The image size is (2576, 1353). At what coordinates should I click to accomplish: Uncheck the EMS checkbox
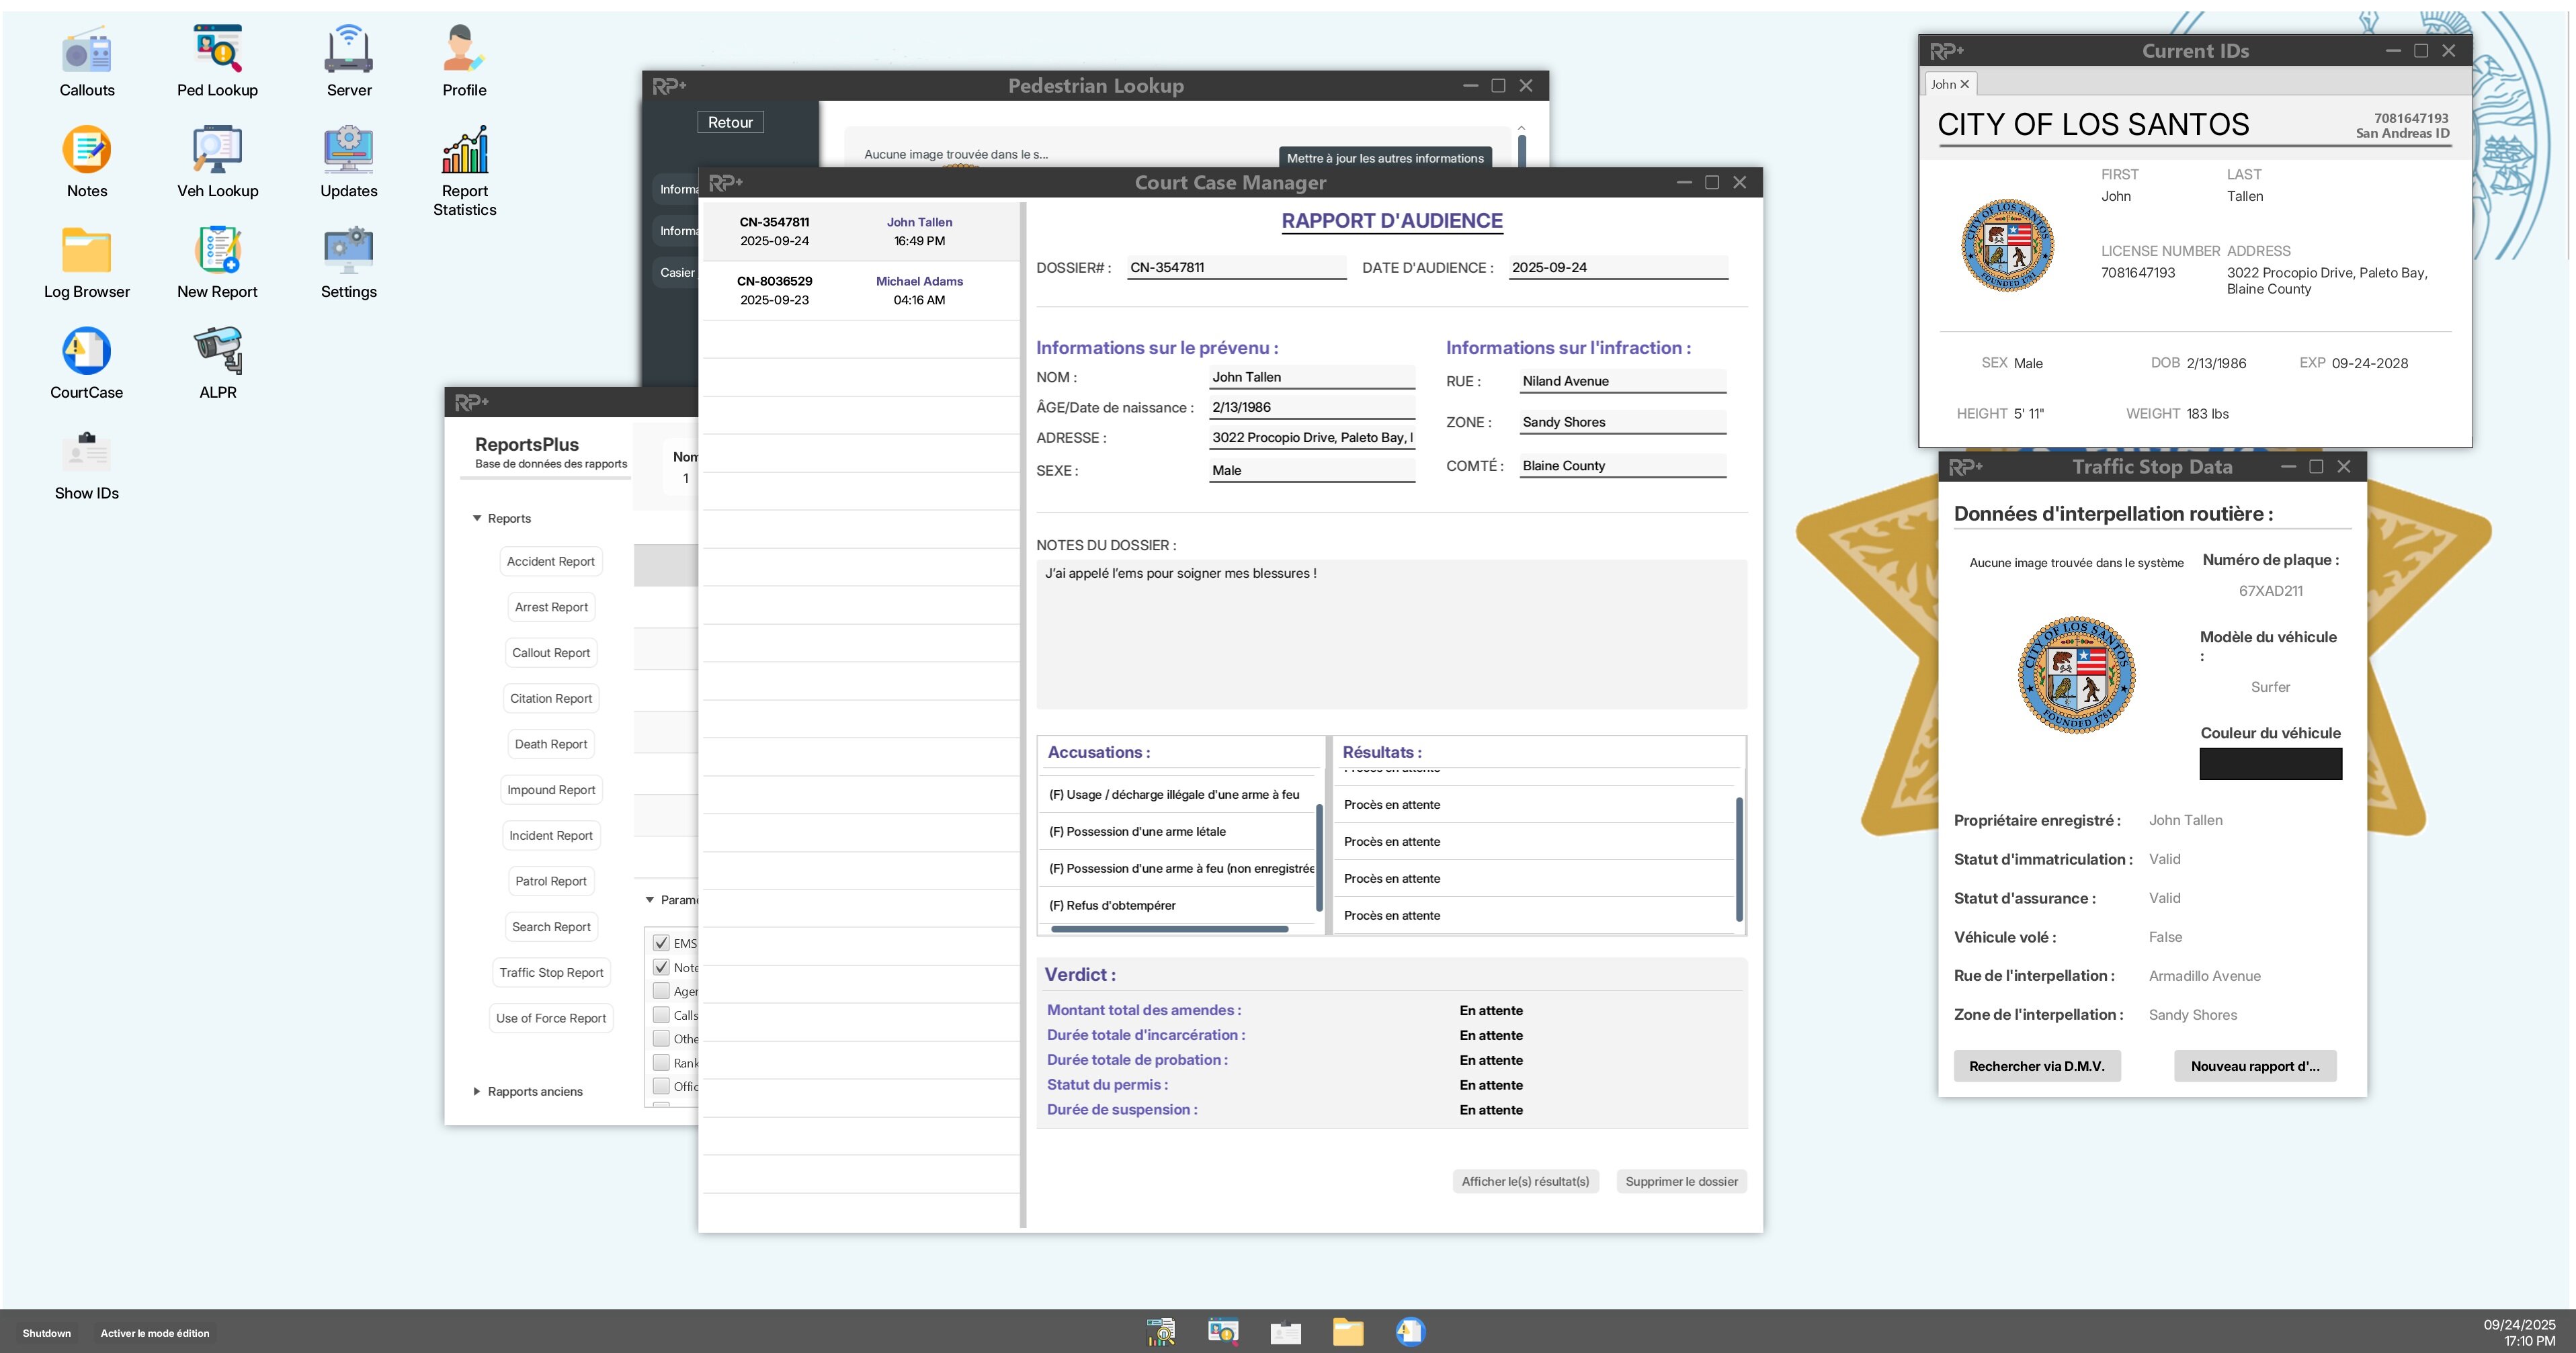tap(661, 943)
